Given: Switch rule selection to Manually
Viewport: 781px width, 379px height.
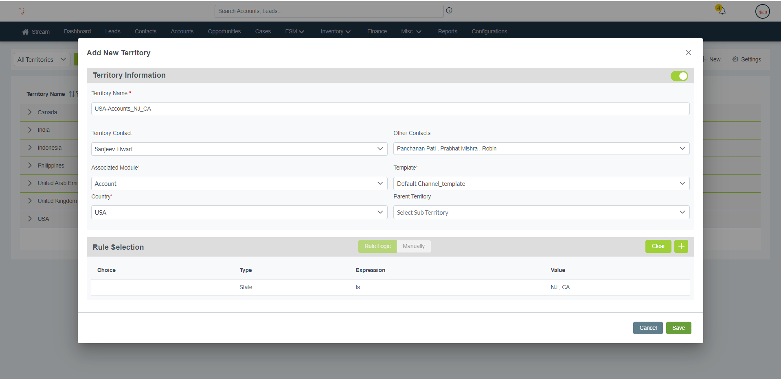Looking at the screenshot, I should (x=413, y=246).
